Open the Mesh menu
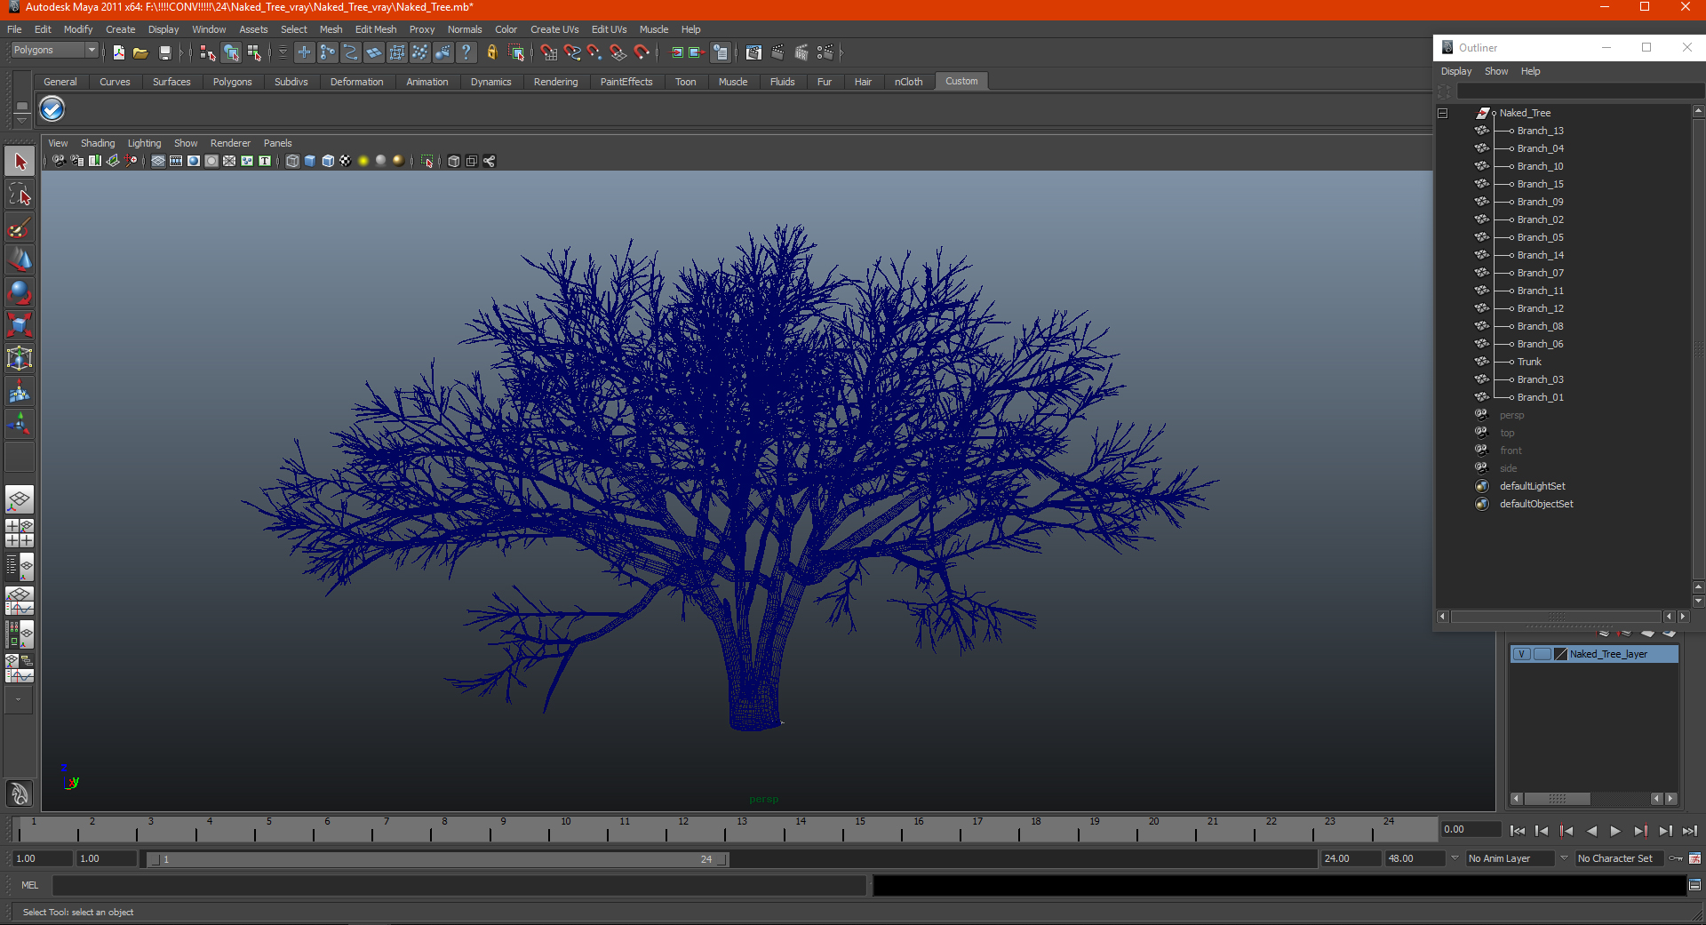 (x=331, y=29)
